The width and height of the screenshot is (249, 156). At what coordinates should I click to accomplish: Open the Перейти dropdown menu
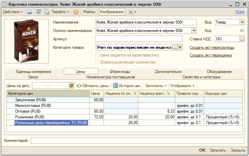[60, 12]
